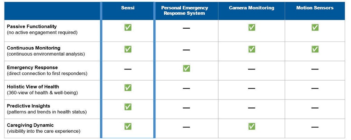Click Camera Monitoring's Passive Functionality checkmark
Screen dimensions: 351x140
click(x=252, y=28)
